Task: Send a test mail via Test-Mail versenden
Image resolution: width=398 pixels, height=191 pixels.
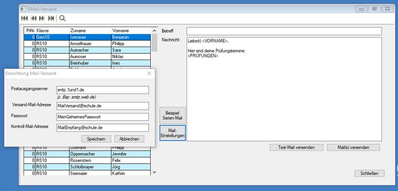Action: click(x=297, y=147)
